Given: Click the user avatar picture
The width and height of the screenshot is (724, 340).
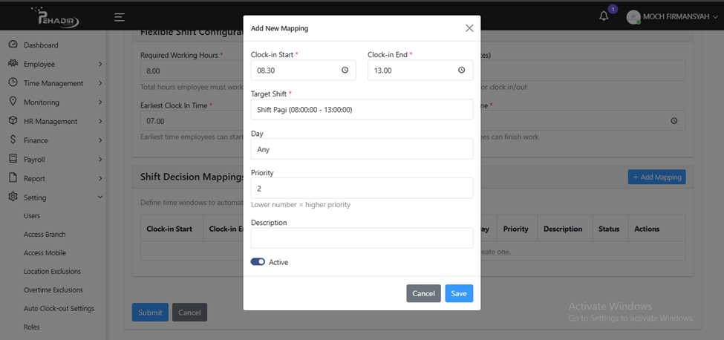Looking at the screenshot, I should [x=633, y=17].
